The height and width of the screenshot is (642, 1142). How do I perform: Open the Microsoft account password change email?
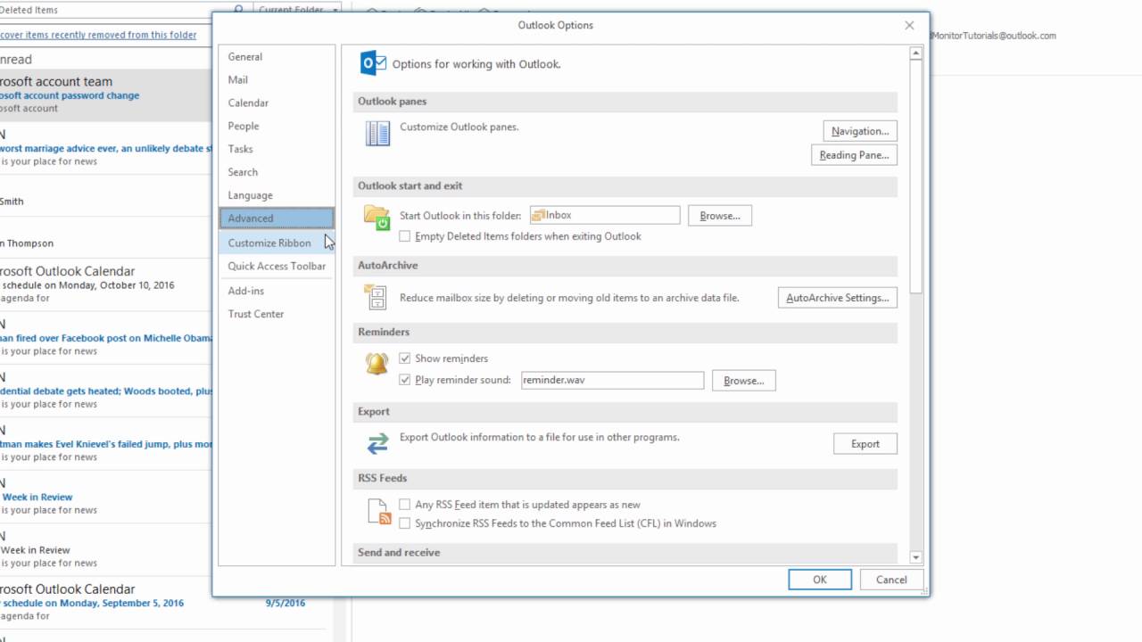(106, 95)
